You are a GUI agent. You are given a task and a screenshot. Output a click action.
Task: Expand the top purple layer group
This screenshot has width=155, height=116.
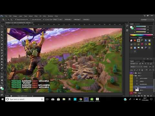coord(134,73)
